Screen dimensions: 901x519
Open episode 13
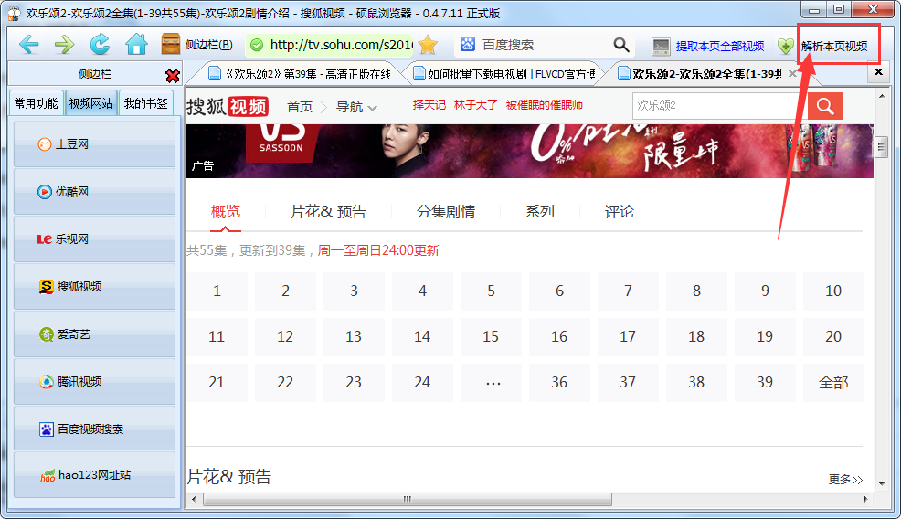[x=354, y=336]
